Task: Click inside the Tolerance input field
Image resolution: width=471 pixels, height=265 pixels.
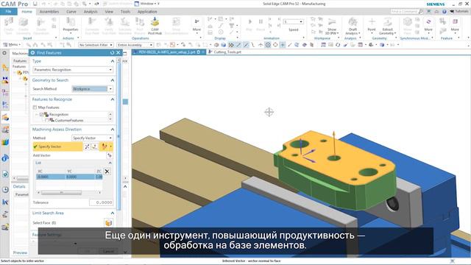Action: pyautogui.click(x=102, y=202)
